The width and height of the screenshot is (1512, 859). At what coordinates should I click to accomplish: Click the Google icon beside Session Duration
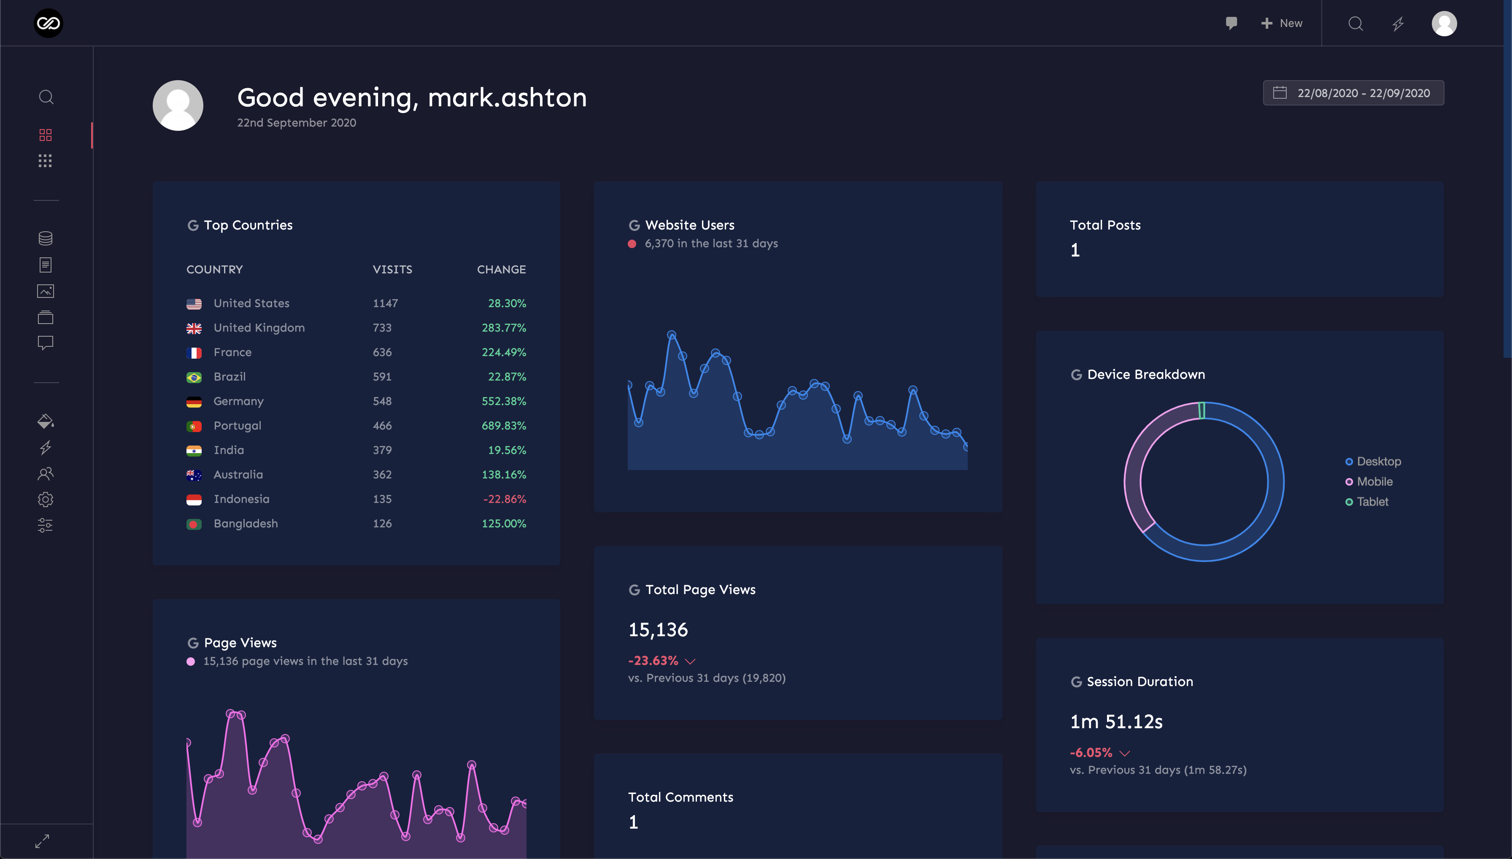tap(1076, 682)
